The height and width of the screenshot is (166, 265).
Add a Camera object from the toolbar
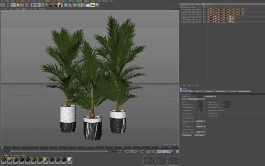[92, 5]
